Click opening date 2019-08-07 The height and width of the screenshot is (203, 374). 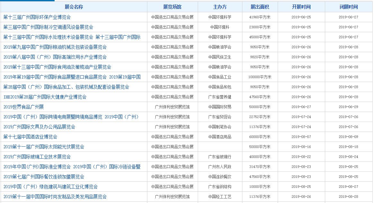click(x=301, y=137)
